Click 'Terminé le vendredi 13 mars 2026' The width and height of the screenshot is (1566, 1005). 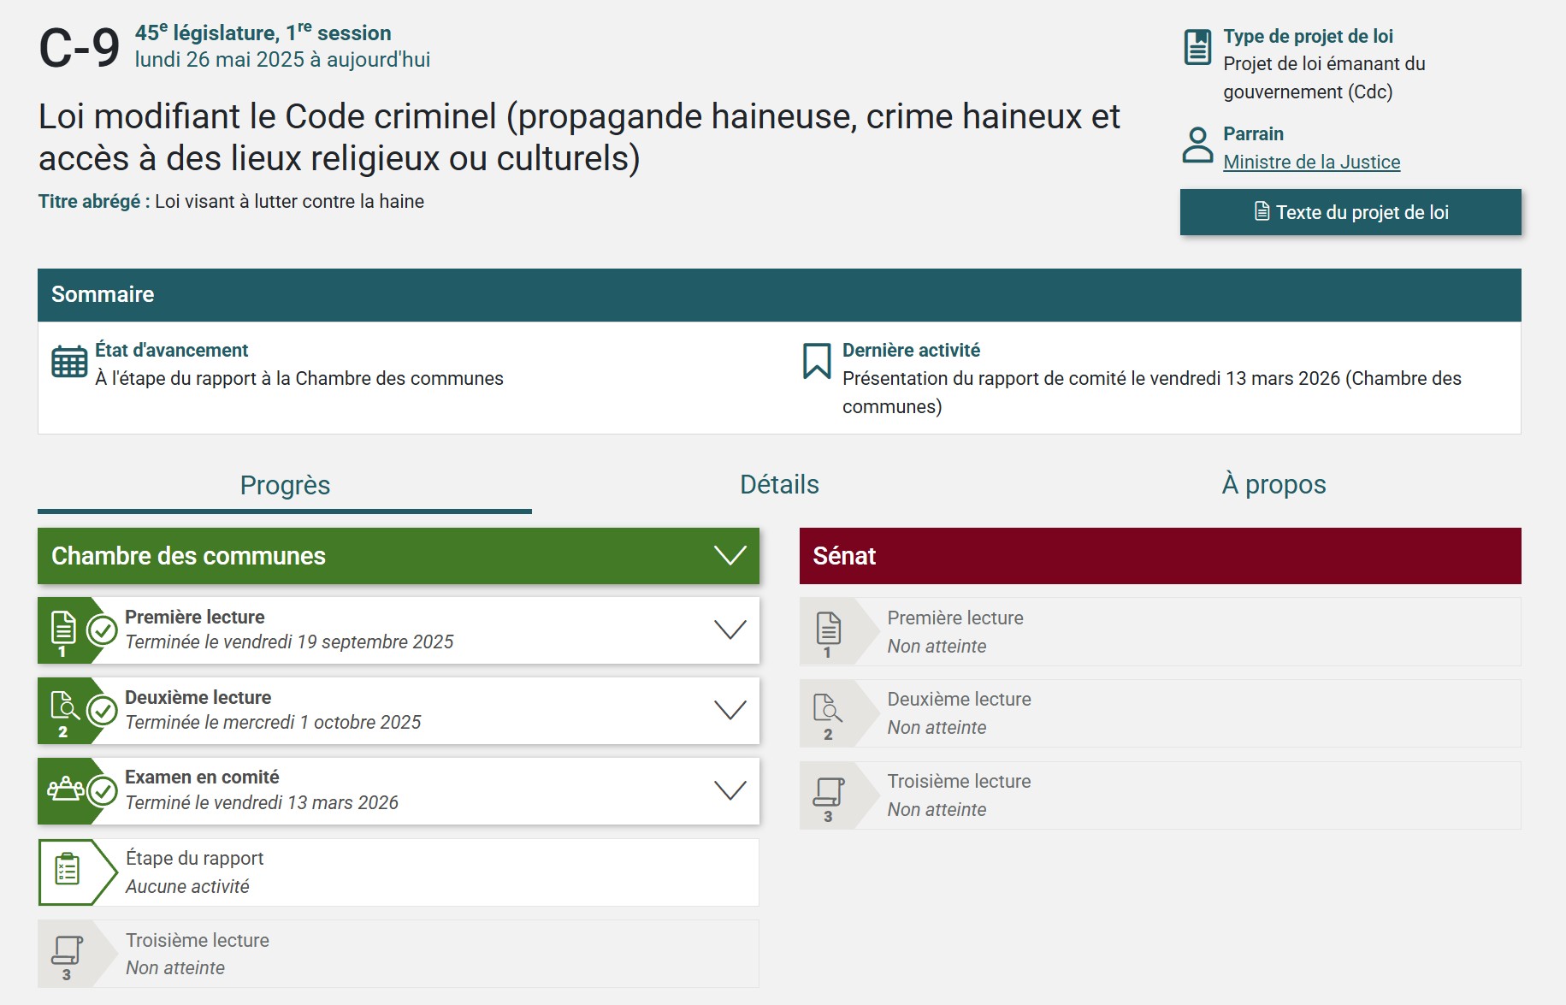point(262,803)
